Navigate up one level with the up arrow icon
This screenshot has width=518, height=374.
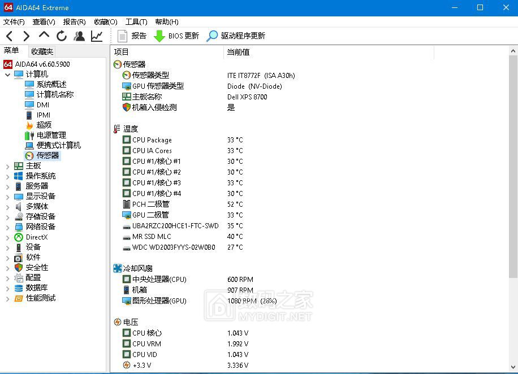44,35
